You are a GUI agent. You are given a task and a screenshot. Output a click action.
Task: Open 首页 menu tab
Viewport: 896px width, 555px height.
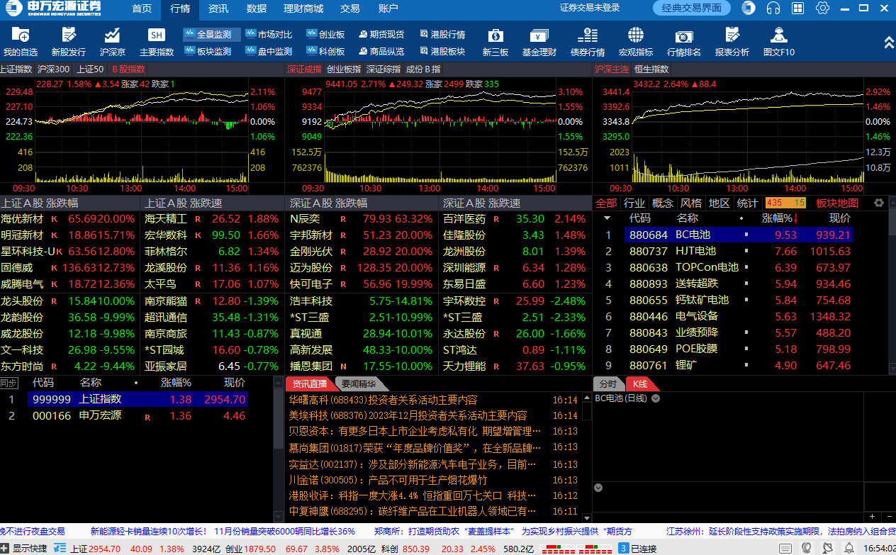point(142,9)
